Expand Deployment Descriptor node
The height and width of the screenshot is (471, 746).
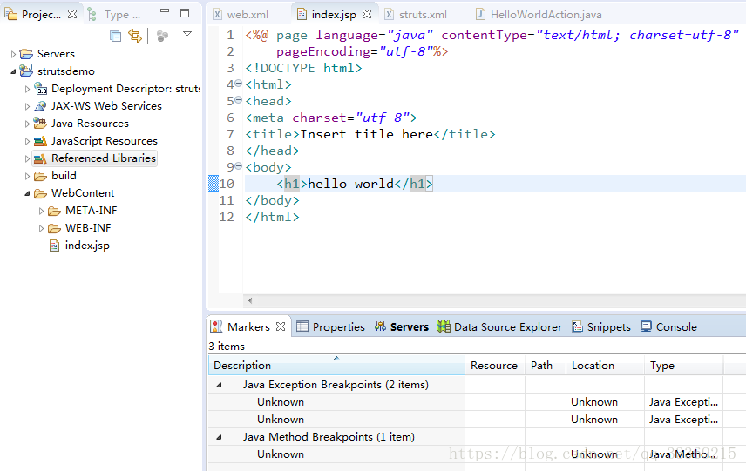coord(27,89)
